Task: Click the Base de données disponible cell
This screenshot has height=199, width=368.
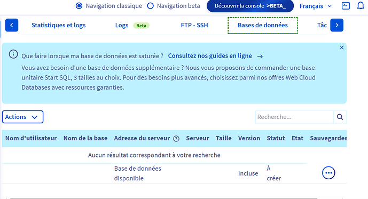Action: pos(137,173)
